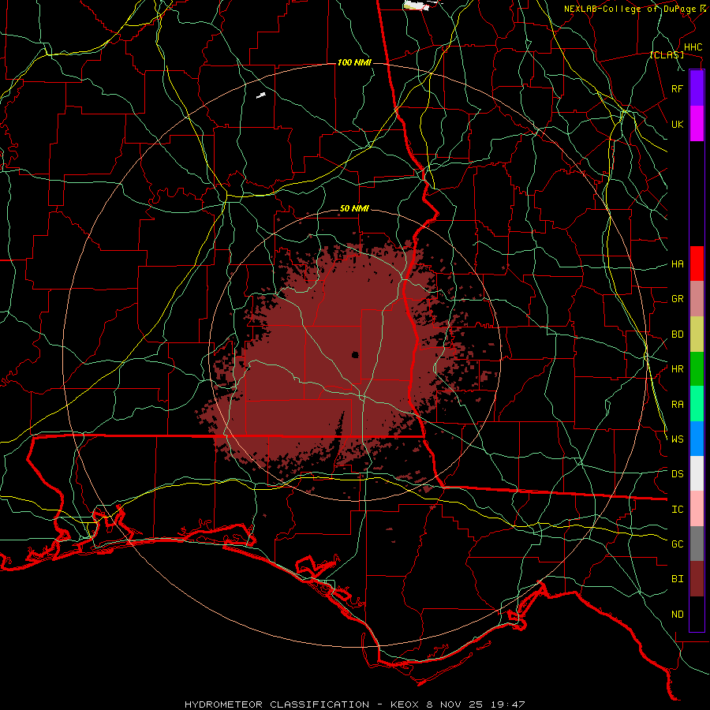The height and width of the screenshot is (710, 710).
Task: Click the [CLAS] units label
Action: (x=667, y=54)
